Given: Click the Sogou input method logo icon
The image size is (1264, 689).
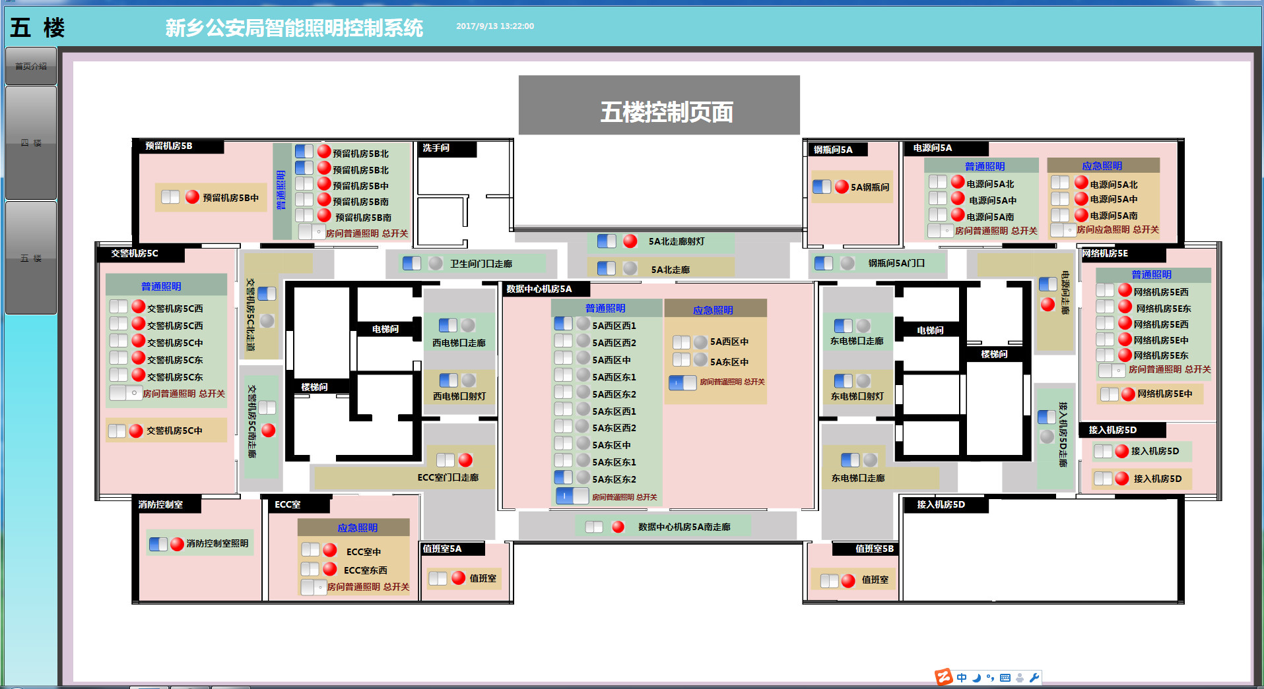Looking at the screenshot, I should [943, 677].
